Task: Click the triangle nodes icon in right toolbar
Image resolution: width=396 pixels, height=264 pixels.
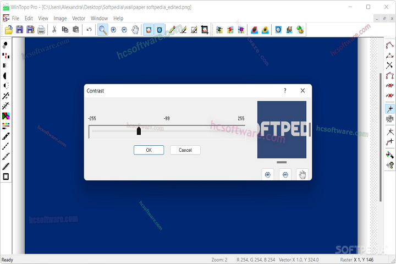Action: click(x=390, y=56)
